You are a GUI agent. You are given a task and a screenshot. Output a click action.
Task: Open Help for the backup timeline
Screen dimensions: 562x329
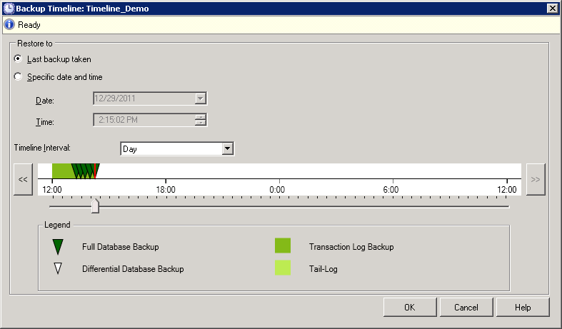coord(523,307)
